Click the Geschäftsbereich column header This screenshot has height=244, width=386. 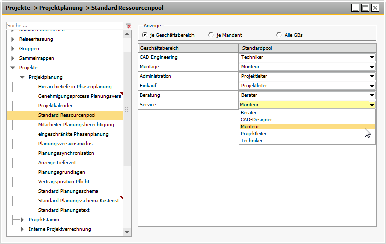click(x=188, y=48)
